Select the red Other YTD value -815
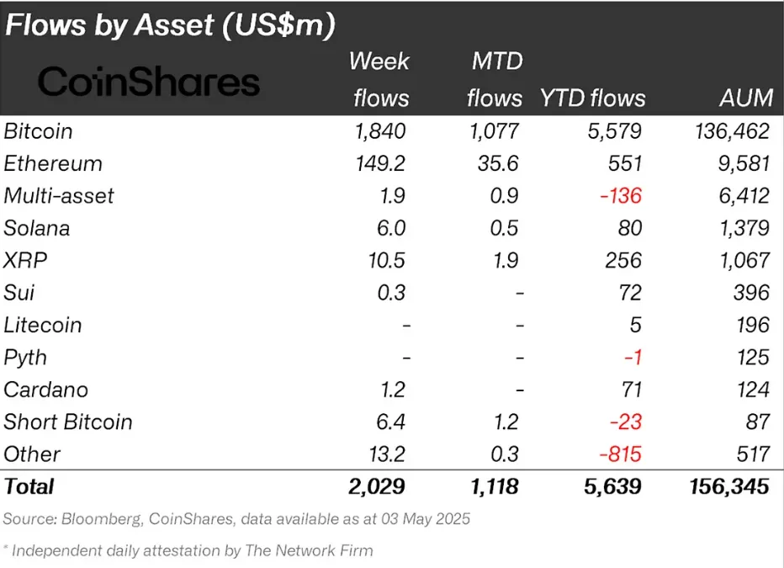The image size is (784, 568). click(620, 454)
